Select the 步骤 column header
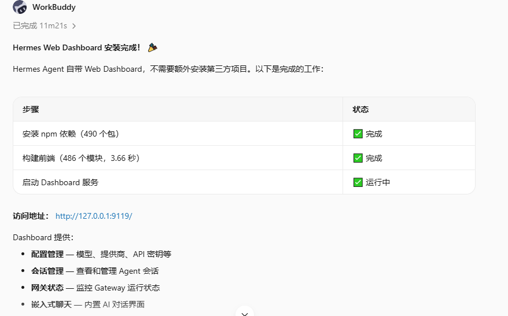Image resolution: width=508 pixels, height=316 pixels. [31, 109]
